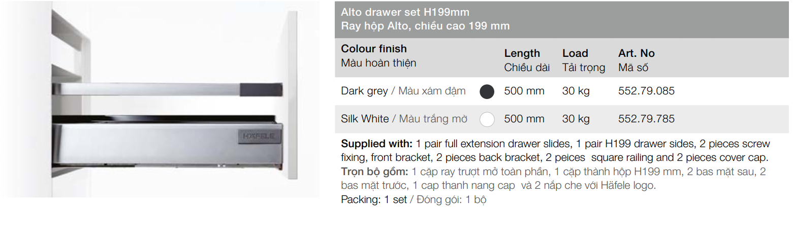The width and height of the screenshot is (793, 232).
Task: Click the Art. No column header
Action: [636, 53]
